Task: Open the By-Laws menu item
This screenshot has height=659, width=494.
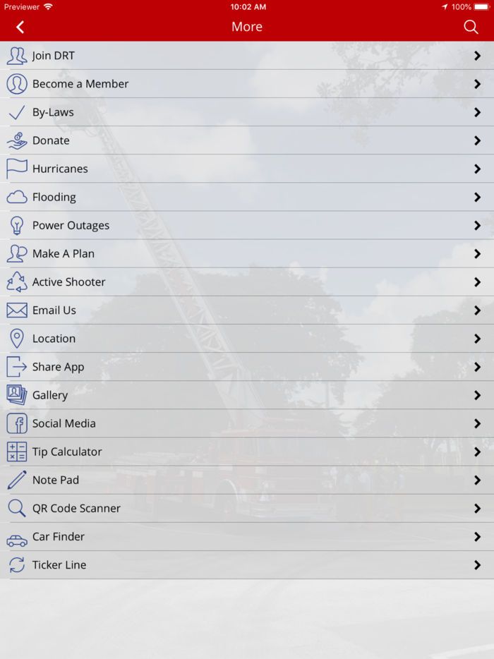Action: [x=53, y=112]
